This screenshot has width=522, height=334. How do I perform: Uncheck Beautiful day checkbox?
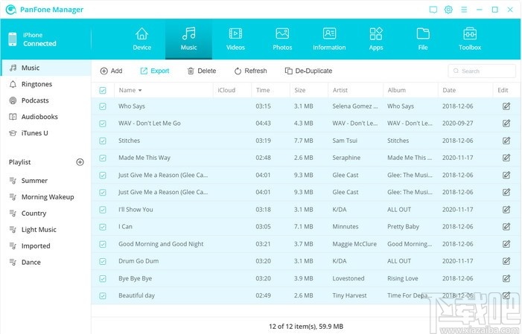pos(103,296)
